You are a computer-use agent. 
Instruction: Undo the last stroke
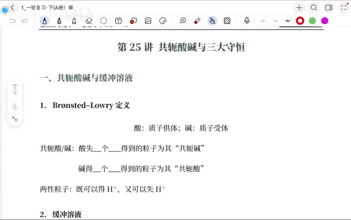[x=12, y=21]
